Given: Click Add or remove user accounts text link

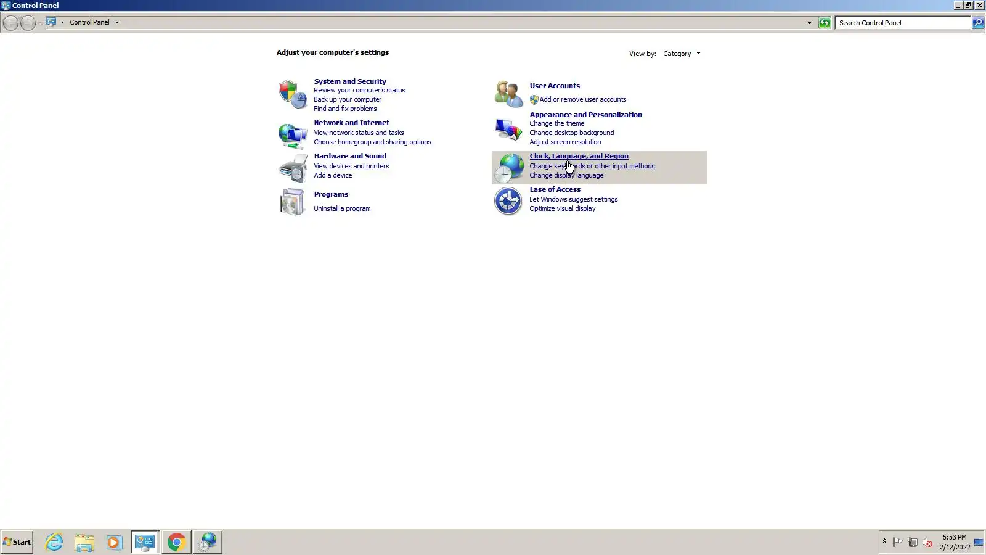Looking at the screenshot, I should 583,99.
